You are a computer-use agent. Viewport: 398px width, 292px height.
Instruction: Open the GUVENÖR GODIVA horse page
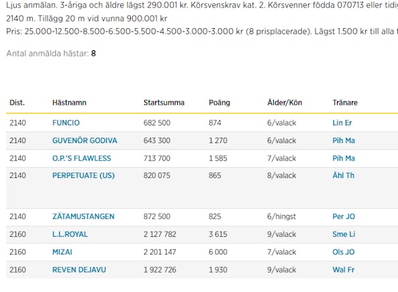(85, 141)
